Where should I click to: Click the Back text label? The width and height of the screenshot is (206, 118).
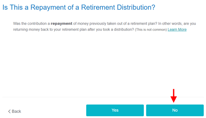[16, 111]
